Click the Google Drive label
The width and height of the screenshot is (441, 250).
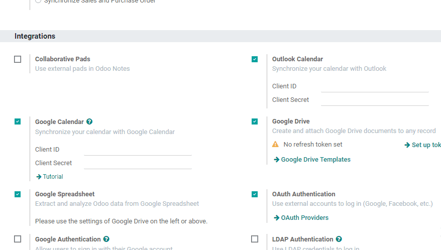(x=291, y=121)
